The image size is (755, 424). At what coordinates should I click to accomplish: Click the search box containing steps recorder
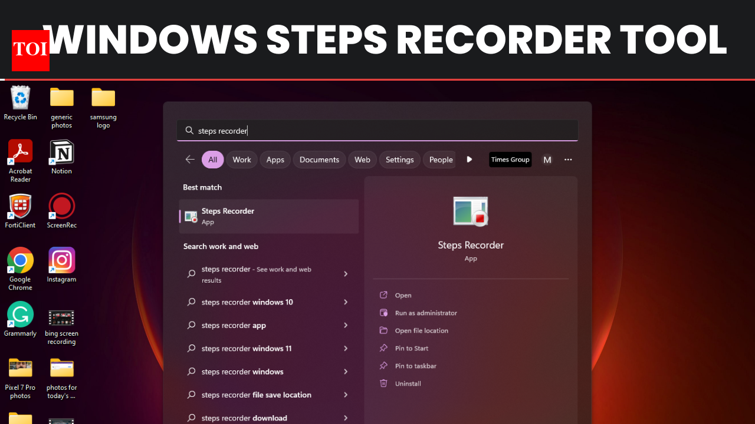[377, 131]
